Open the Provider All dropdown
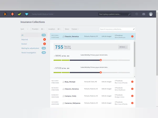Image resolution: width=158 pixels, height=118 pixels. [43, 29]
